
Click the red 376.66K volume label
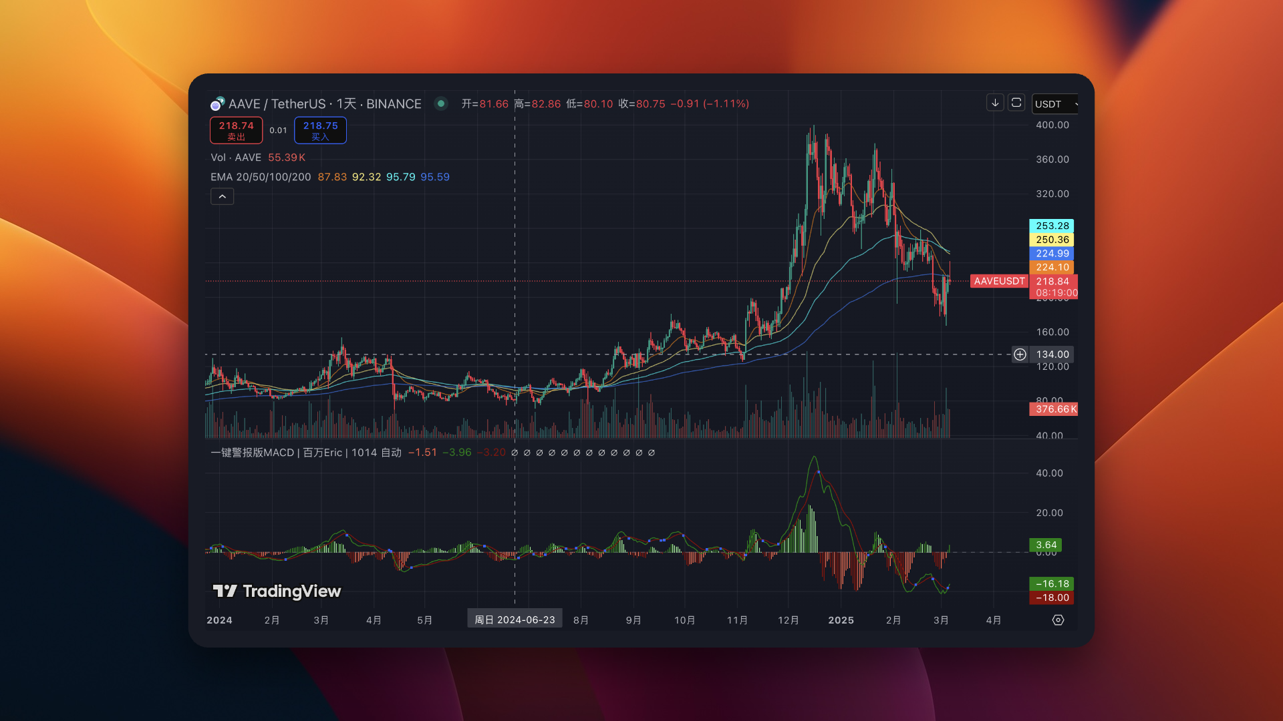[1054, 409]
